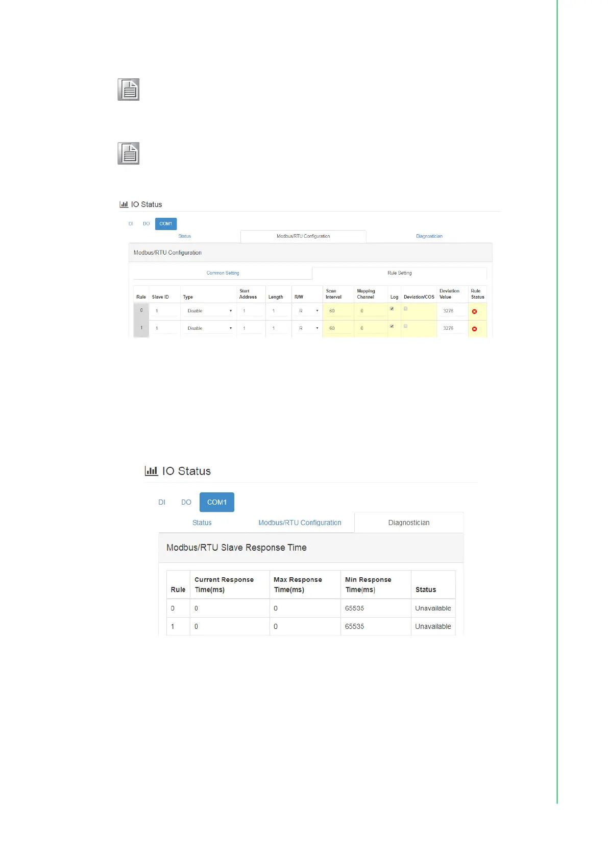This screenshot has width=608, height=861.
Task: Enable Deviation/COS checkbox for rule 1
Action: click(x=405, y=326)
